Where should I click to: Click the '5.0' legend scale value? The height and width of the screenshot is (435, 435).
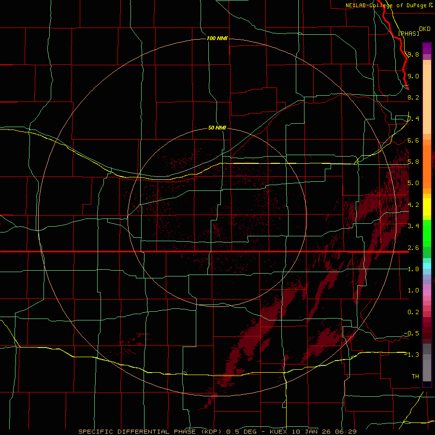pyautogui.click(x=413, y=183)
